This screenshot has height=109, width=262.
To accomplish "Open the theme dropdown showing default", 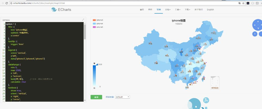I will click(122, 97).
